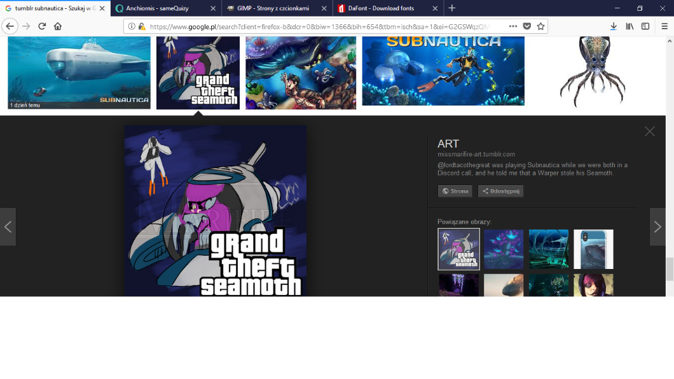Expand page actions three-dot menu
The height and width of the screenshot is (379, 674).
click(513, 26)
